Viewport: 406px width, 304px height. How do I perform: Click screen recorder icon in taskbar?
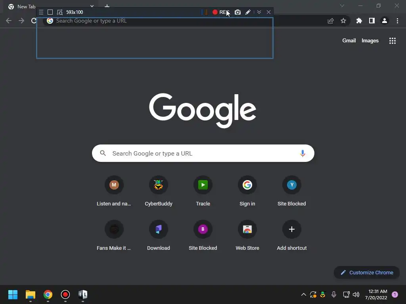(x=65, y=294)
